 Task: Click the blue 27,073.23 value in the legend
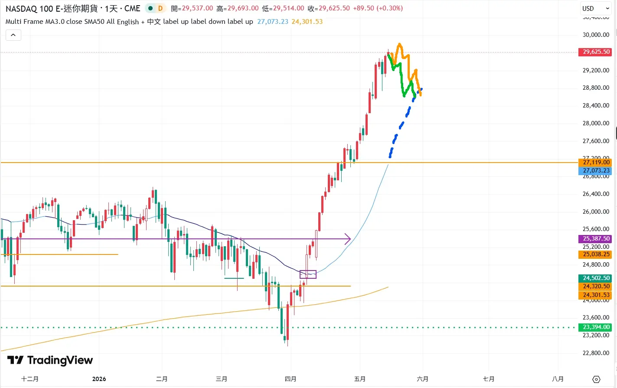click(x=273, y=21)
